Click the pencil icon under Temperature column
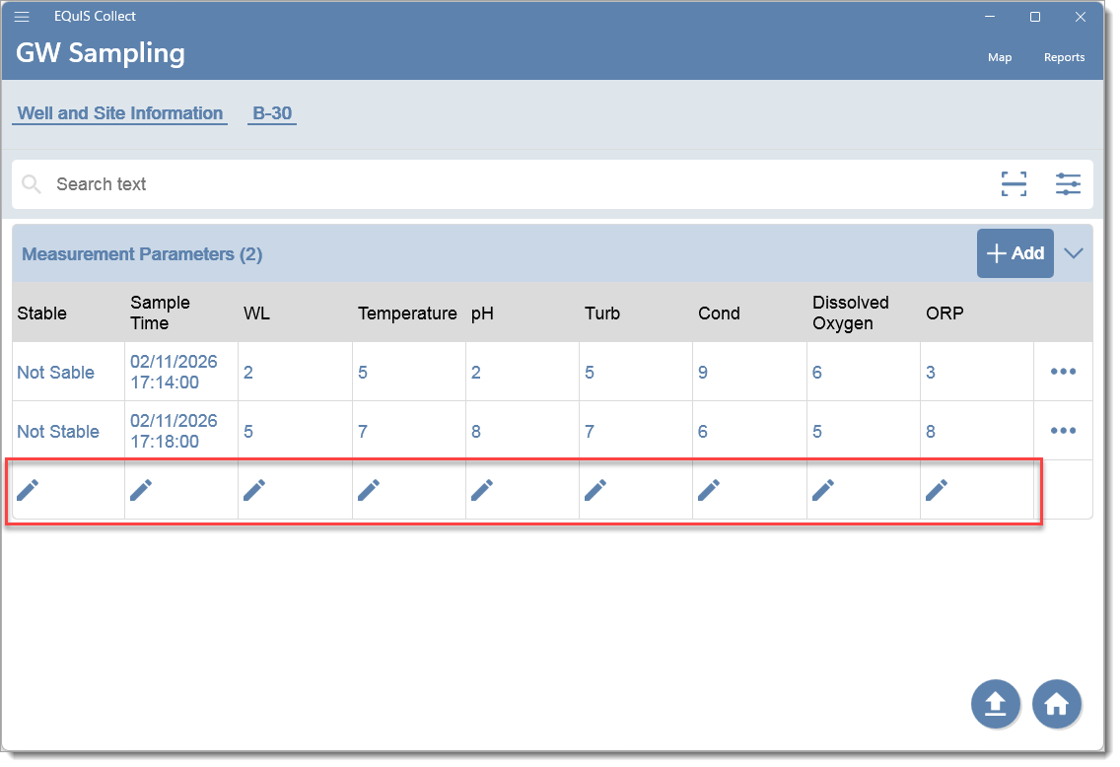 [x=369, y=490]
